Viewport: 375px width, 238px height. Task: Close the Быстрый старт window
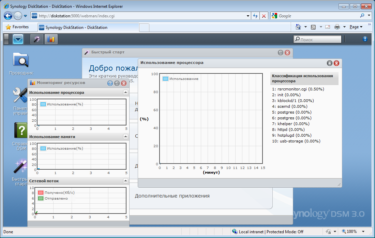[x=287, y=53]
